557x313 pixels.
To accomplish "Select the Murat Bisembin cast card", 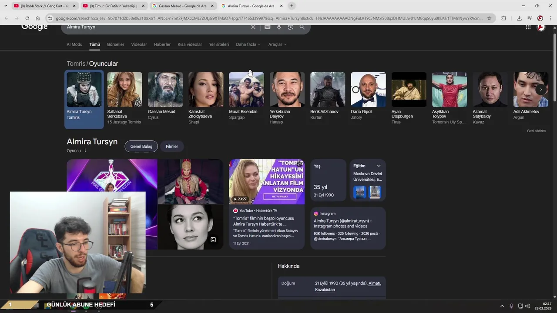I will [246, 97].
